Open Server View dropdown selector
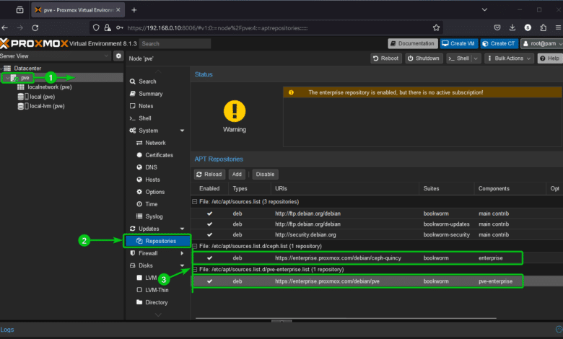This screenshot has width=563, height=339. pos(56,56)
